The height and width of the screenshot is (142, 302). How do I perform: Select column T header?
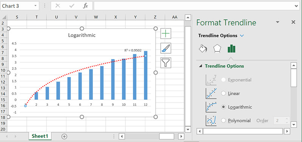coord(37,17)
